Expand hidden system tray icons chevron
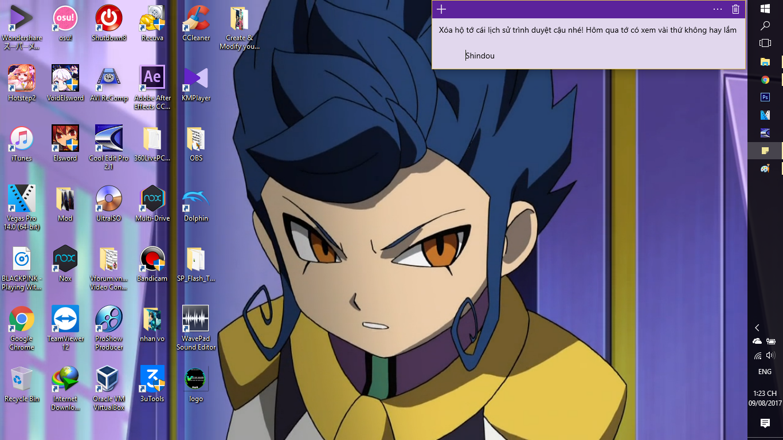Viewport: 783px width, 440px height. point(757,328)
